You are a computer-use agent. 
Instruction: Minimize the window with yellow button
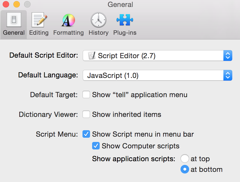(x=17, y=4)
